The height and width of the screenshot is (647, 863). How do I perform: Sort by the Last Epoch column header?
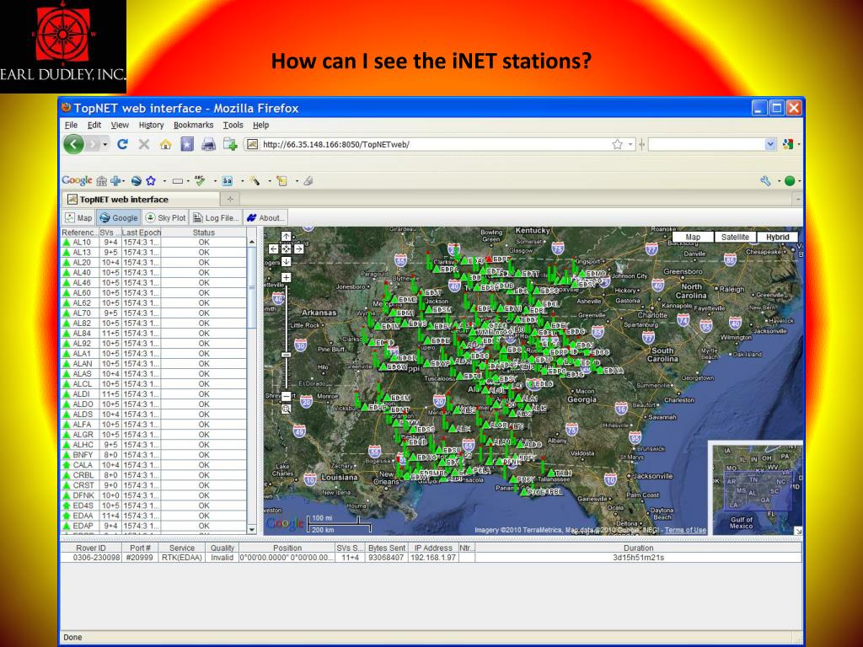tap(142, 233)
